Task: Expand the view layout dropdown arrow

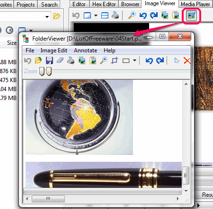Action: tap(96, 16)
